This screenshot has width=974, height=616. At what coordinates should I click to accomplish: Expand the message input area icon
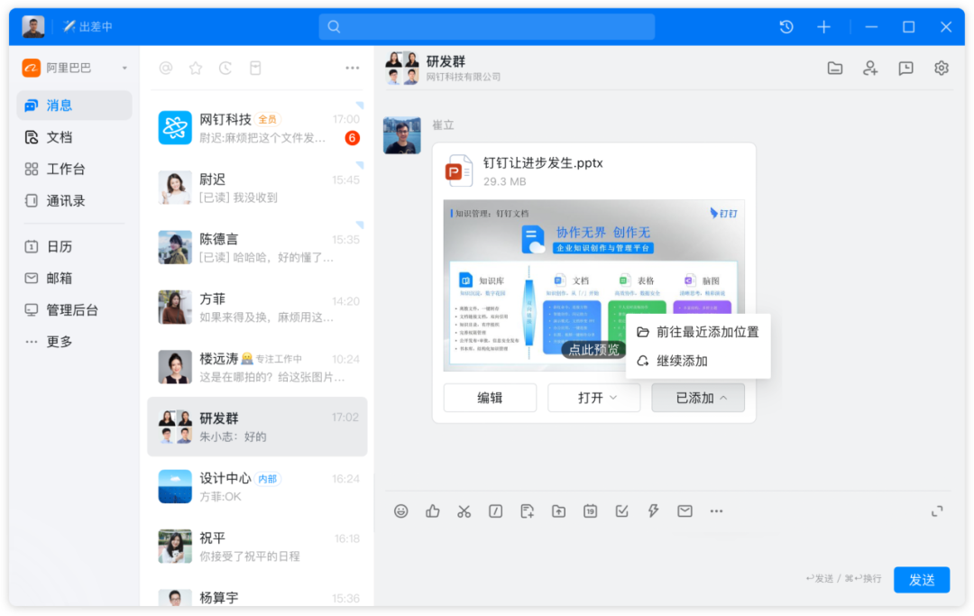(x=937, y=511)
